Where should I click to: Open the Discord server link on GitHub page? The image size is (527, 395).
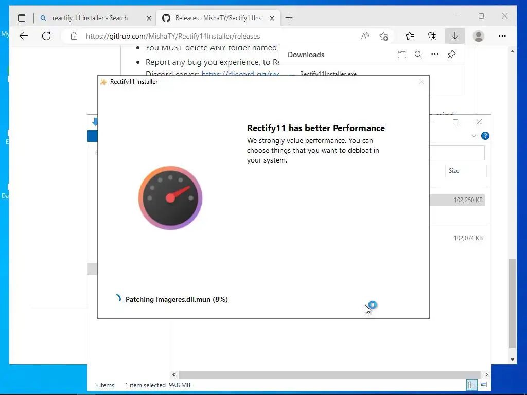(x=240, y=74)
